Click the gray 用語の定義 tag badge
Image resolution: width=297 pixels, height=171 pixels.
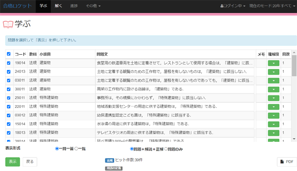tap(114, 168)
